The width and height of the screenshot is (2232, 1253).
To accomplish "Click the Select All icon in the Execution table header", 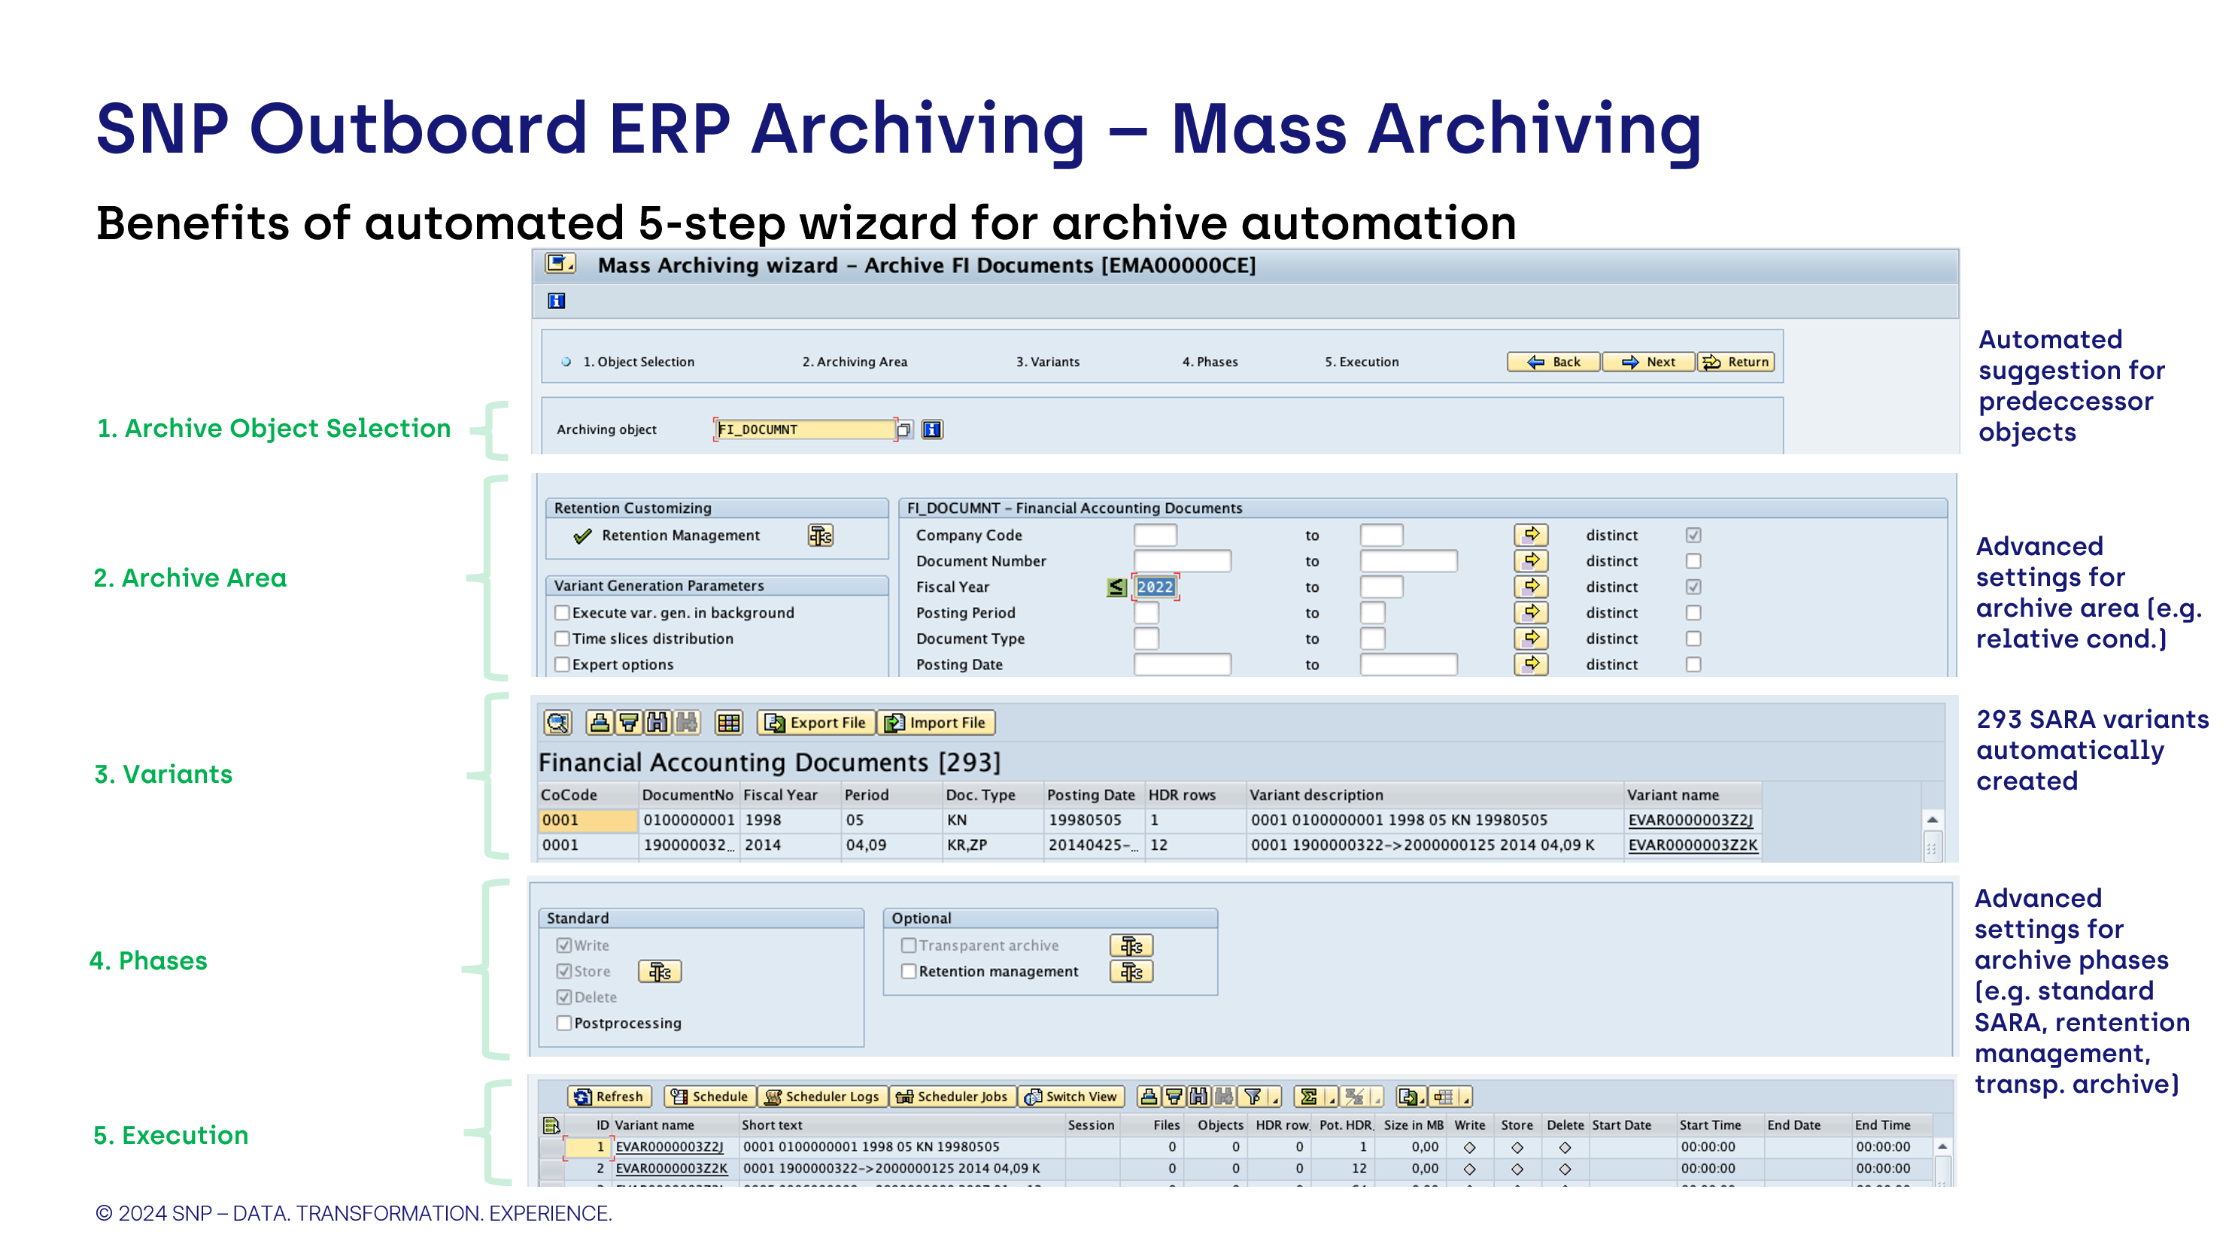I will [551, 1124].
